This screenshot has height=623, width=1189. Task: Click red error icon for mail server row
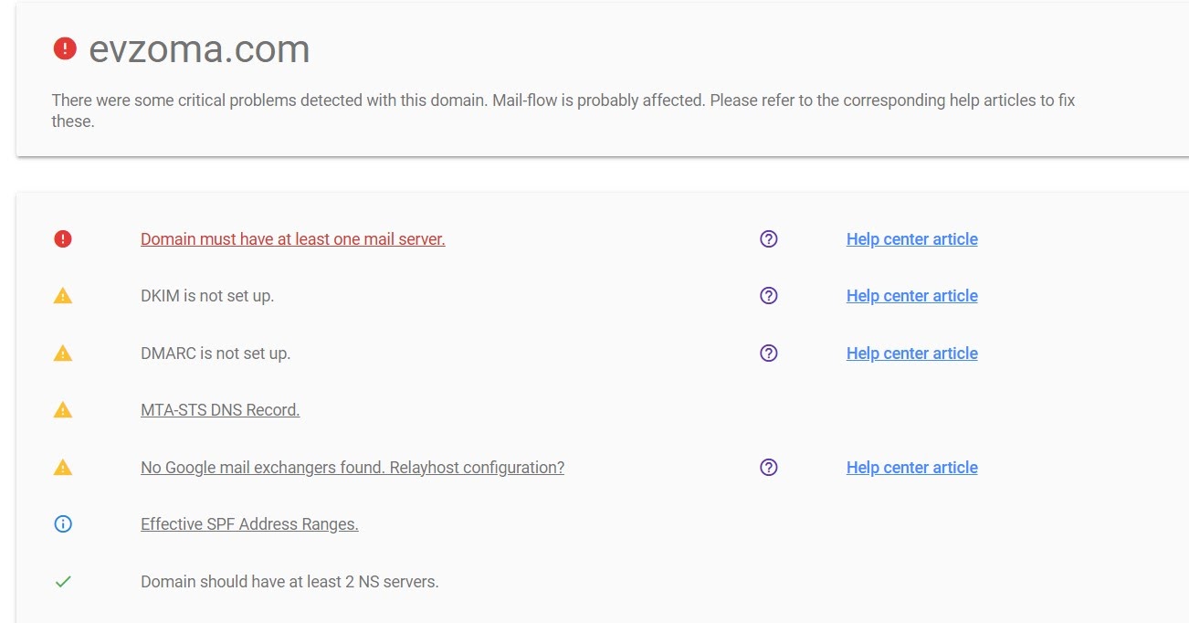pos(62,239)
